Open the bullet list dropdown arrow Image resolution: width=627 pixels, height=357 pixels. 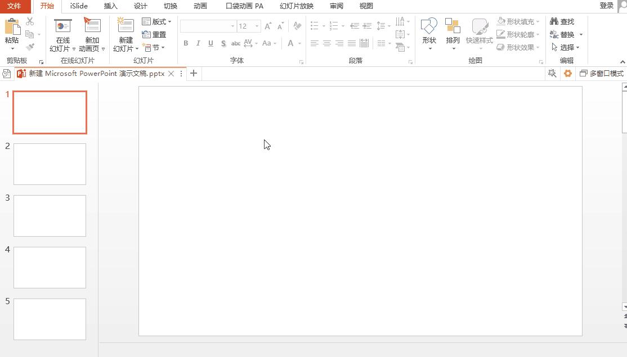click(x=323, y=25)
